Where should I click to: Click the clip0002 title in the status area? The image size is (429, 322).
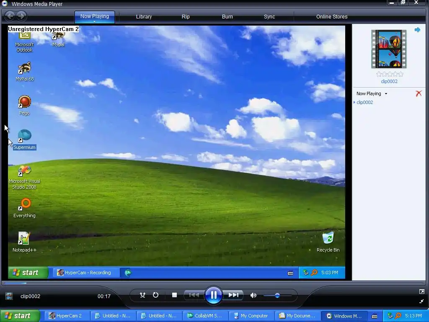pyautogui.click(x=30, y=296)
